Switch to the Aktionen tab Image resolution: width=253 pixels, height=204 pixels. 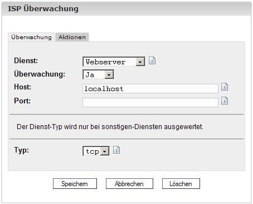click(x=72, y=37)
